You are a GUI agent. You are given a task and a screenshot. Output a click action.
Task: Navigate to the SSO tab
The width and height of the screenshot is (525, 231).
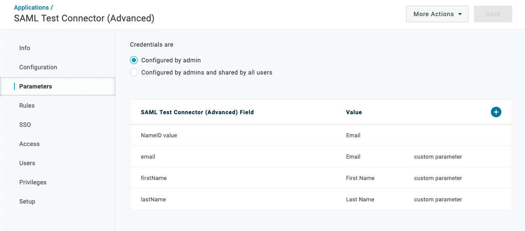tap(25, 125)
